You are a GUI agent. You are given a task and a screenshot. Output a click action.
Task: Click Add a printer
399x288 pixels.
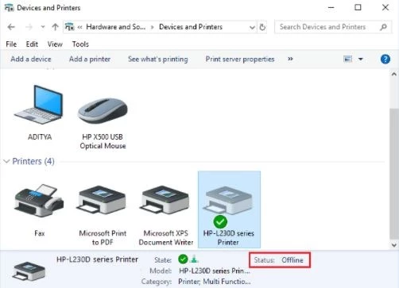click(90, 59)
